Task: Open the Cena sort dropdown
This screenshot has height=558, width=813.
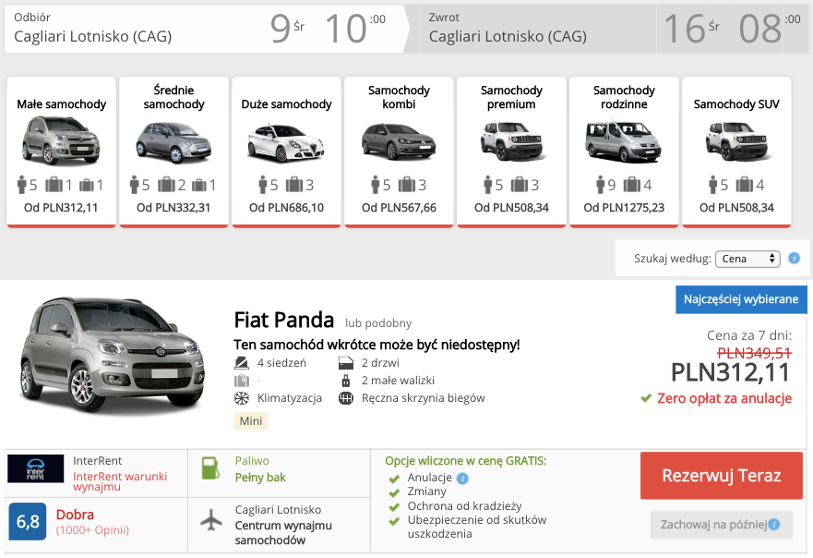Action: pyautogui.click(x=747, y=259)
